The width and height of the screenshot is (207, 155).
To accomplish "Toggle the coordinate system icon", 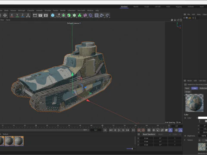I will pyautogui.click(x=28, y=15).
